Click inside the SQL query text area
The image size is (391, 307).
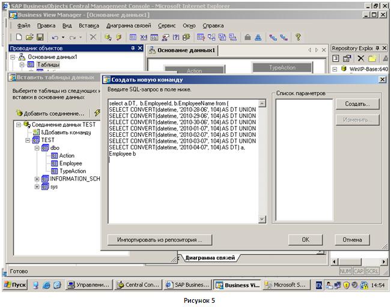(x=183, y=161)
